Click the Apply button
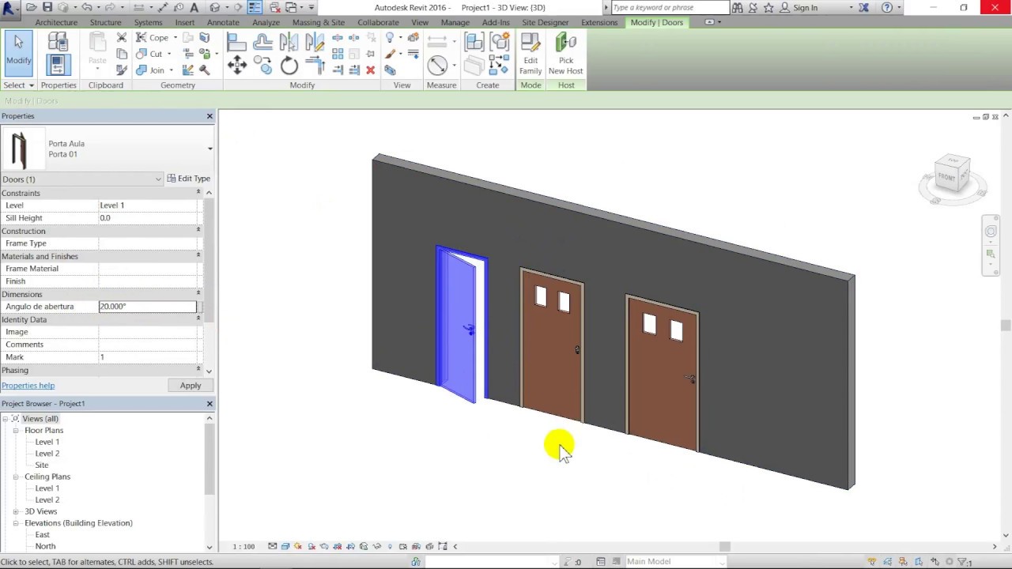This screenshot has height=569, width=1012. (190, 386)
